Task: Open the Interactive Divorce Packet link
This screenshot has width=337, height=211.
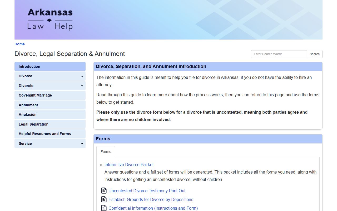Action: coord(129,165)
